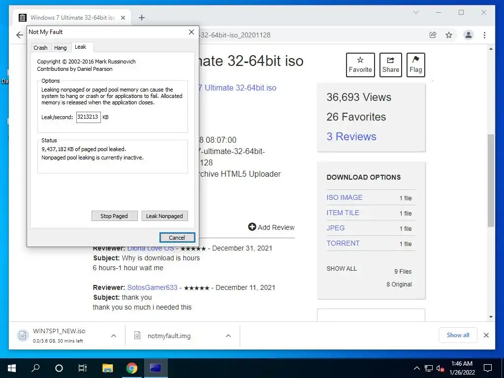
Task: Flag this archive item
Action: pos(415,65)
